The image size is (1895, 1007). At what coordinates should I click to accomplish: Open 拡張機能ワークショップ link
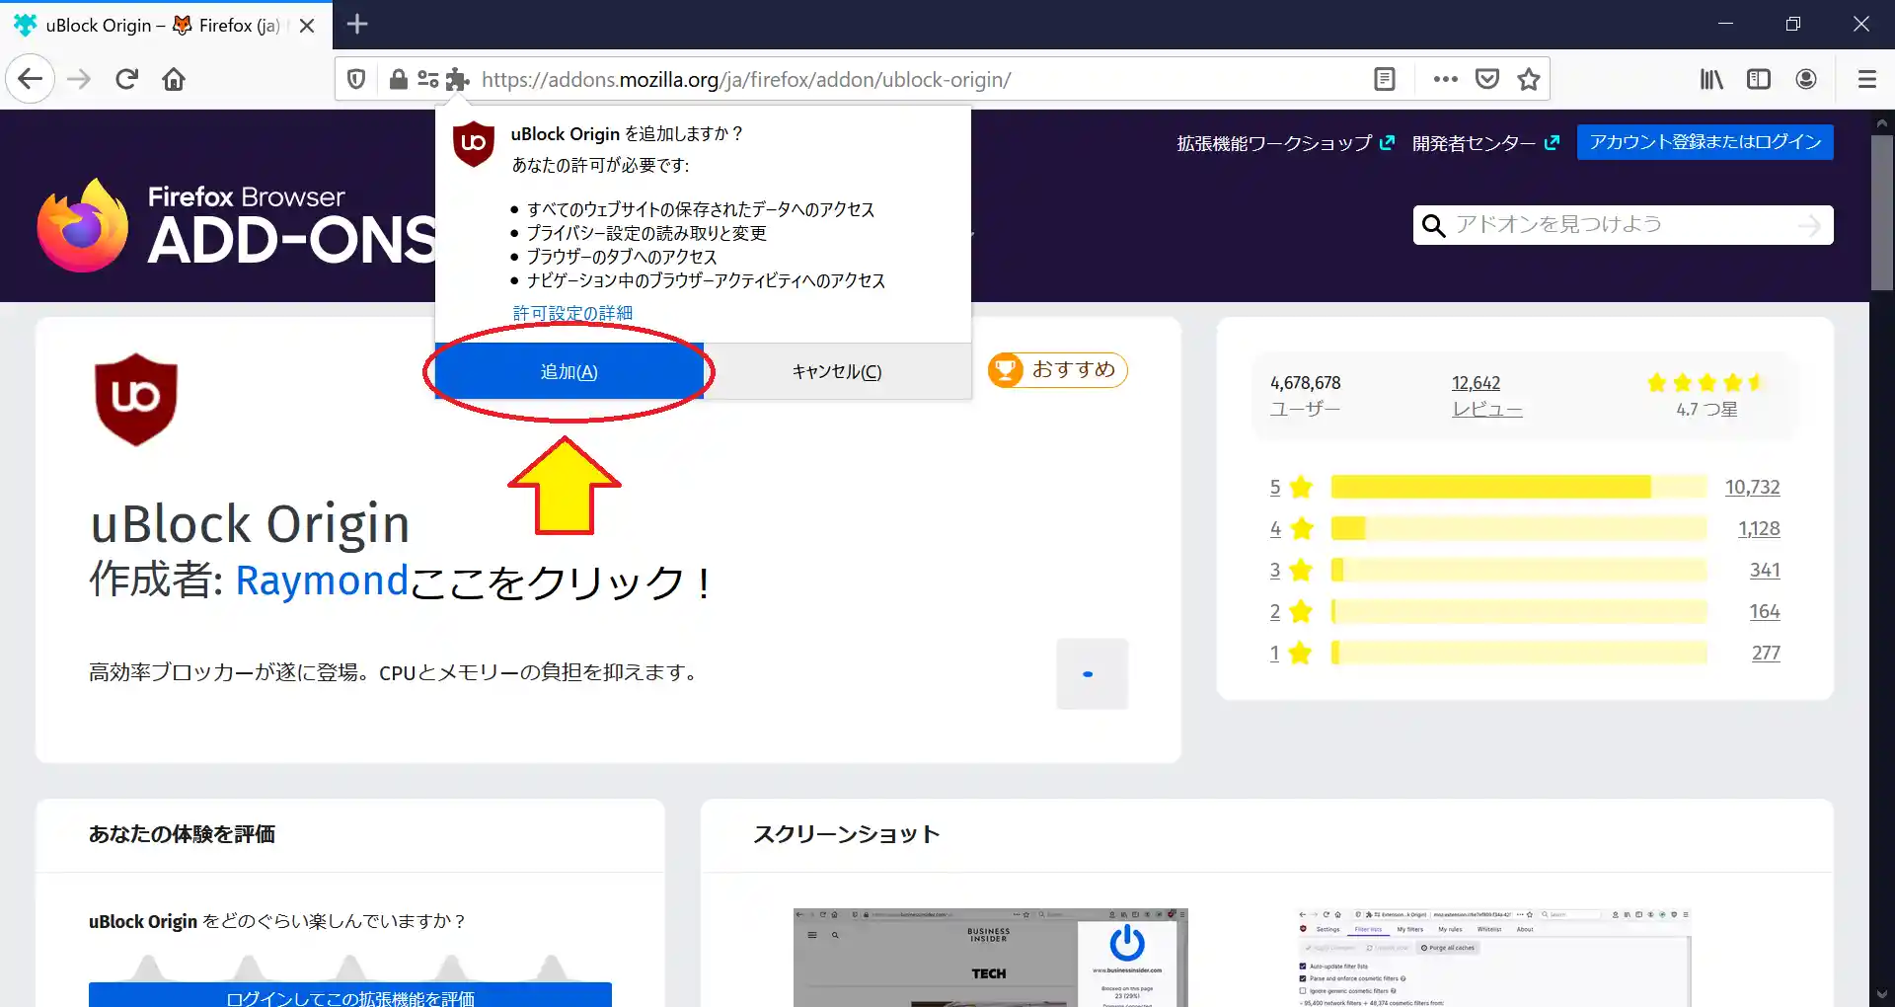tap(1285, 143)
